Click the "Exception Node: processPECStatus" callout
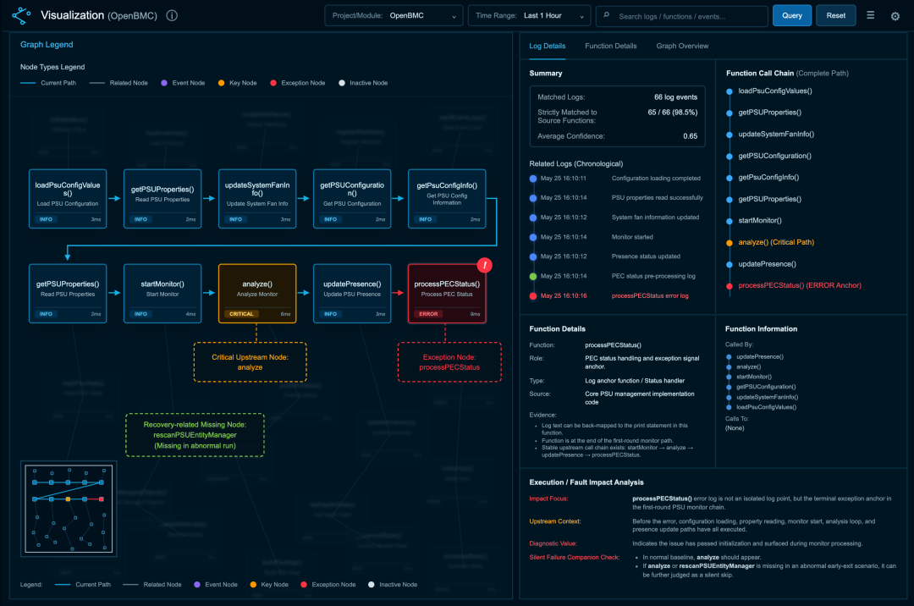The image size is (914, 606). click(x=449, y=362)
